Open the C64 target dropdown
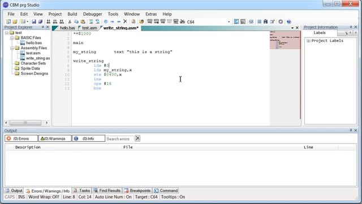The image size is (362, 204). [x=229, y=22]
